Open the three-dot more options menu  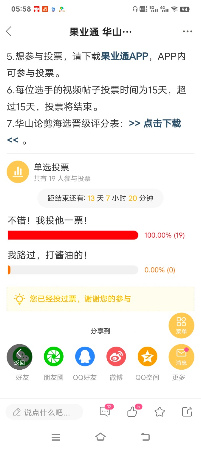point(187,31)
